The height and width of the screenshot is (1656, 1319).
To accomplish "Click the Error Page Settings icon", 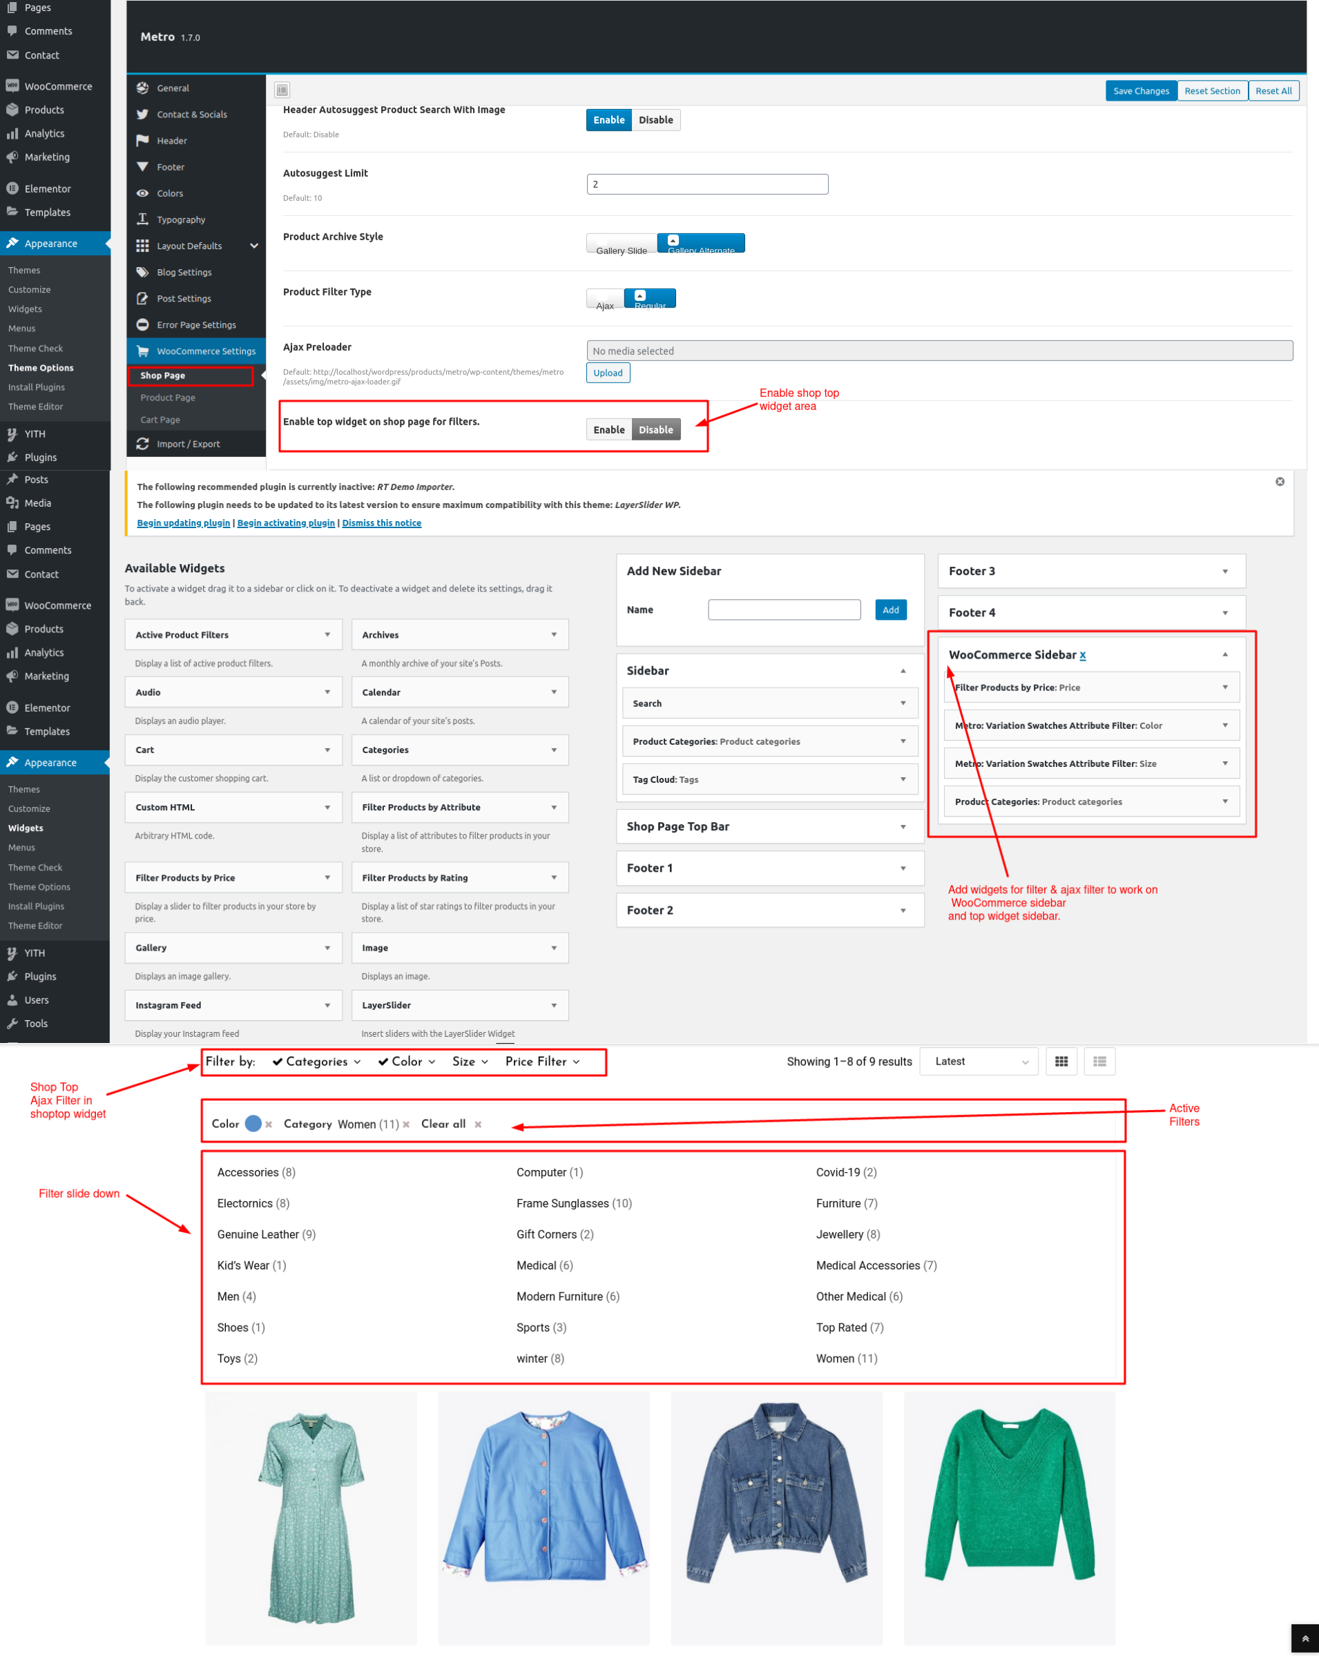I will click(142, 324).
